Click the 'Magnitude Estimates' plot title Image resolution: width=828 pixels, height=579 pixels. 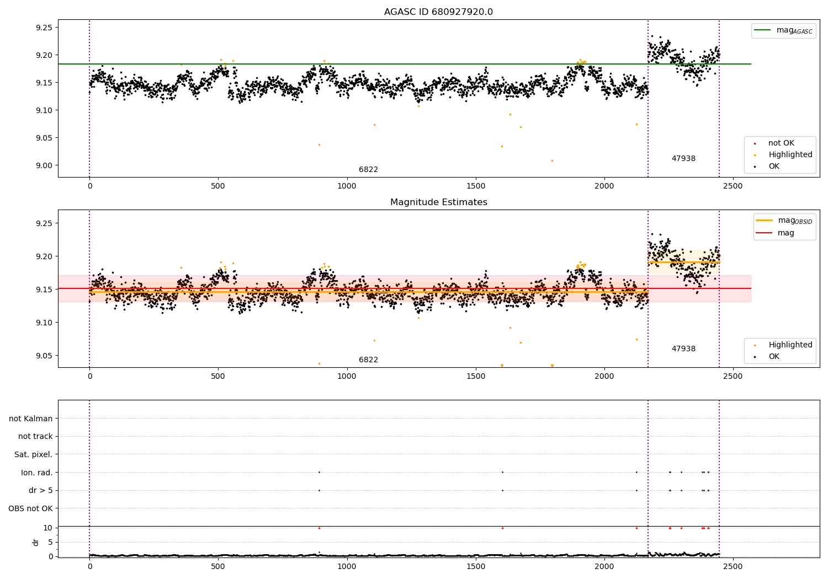(x=438, y=202)
